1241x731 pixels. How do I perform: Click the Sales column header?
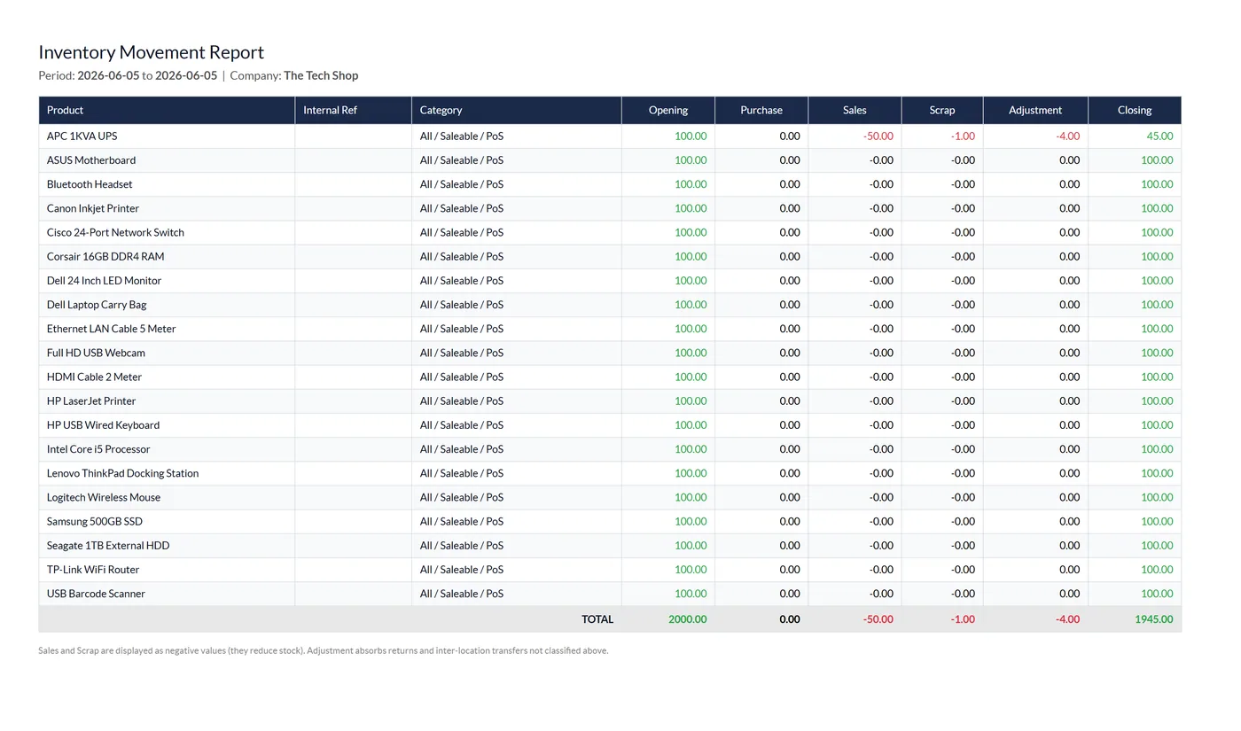point(855,110)
